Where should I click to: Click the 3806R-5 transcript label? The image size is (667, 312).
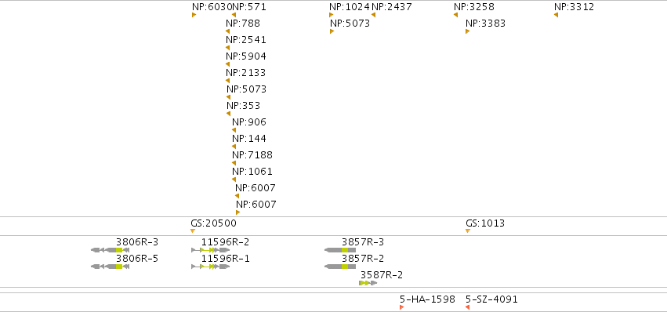click(x=137, y=259)
